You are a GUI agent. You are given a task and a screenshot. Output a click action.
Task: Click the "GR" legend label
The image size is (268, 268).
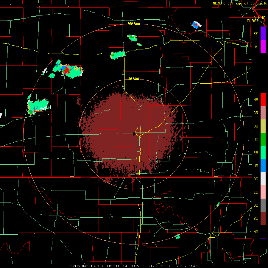(255, 113)
